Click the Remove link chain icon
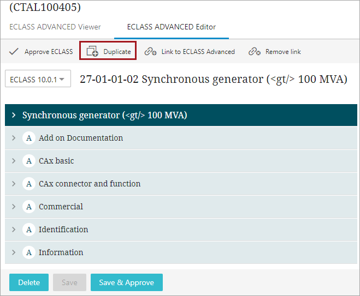Image resolution: width=360 pixels, height=296 pixels. point(255,52)
